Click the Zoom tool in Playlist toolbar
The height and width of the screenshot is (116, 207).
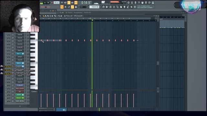61,13
